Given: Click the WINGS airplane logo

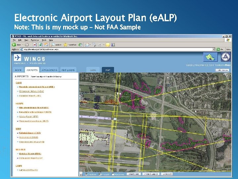Looking at the screenshot, I should (x=17, y=58).
